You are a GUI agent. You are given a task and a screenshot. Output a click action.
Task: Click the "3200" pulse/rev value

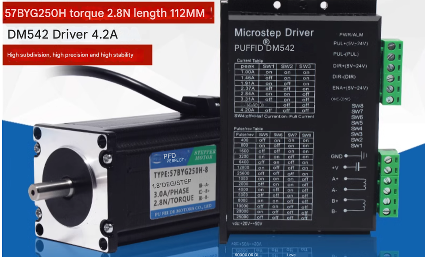click(243, 156)
